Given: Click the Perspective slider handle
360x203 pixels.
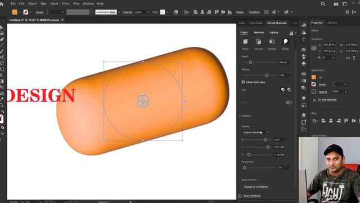Looking at the screenshot, I should [244, 168].
